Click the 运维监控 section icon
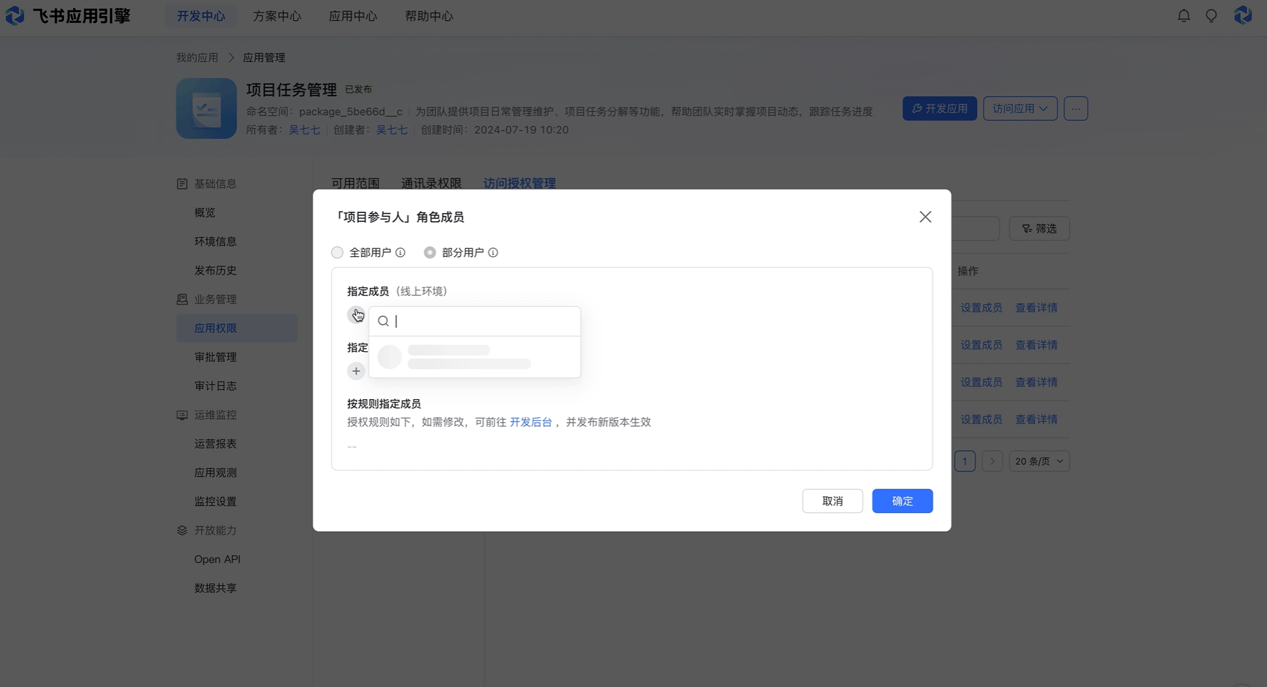The image size is (1267, 687). tap(182, 415)
